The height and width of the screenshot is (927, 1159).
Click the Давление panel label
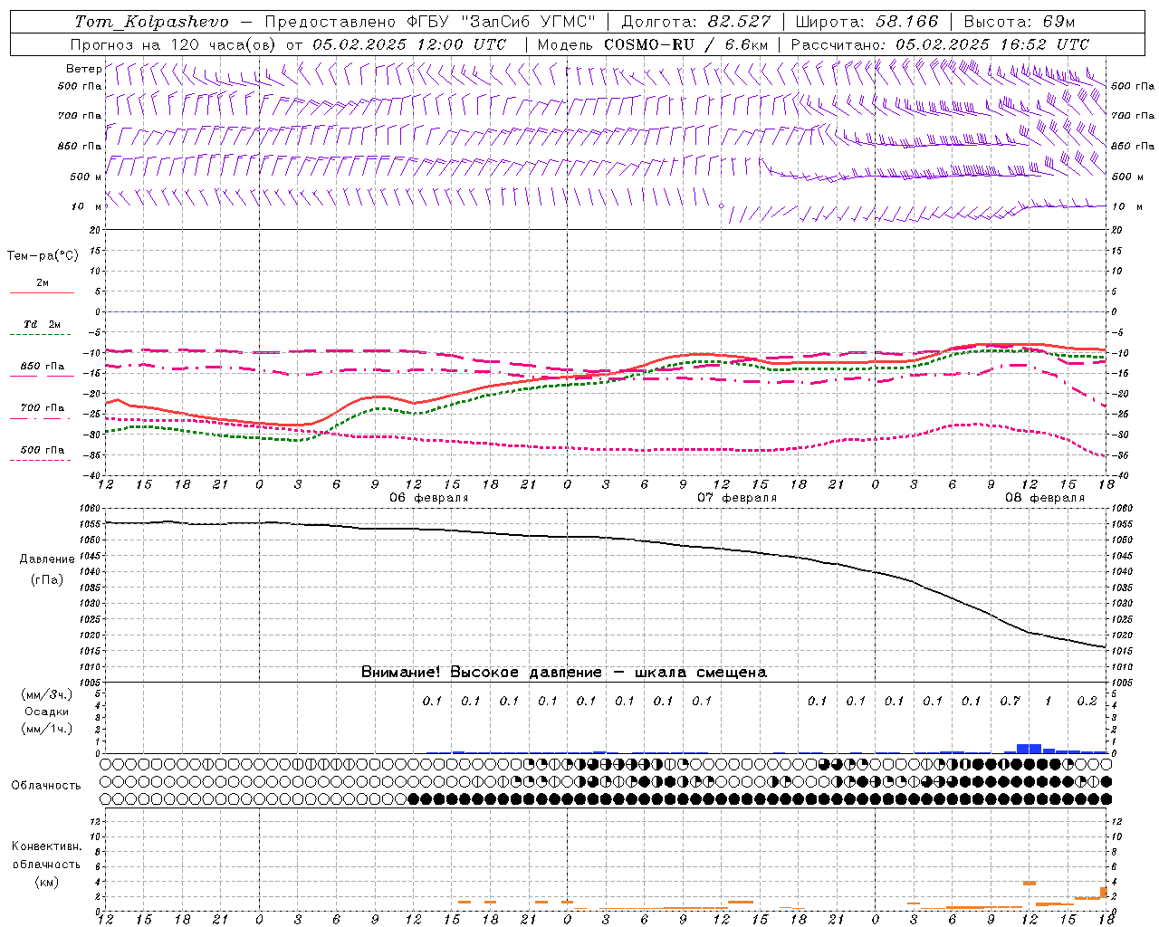pyautogui.click(x=47, y=559)
